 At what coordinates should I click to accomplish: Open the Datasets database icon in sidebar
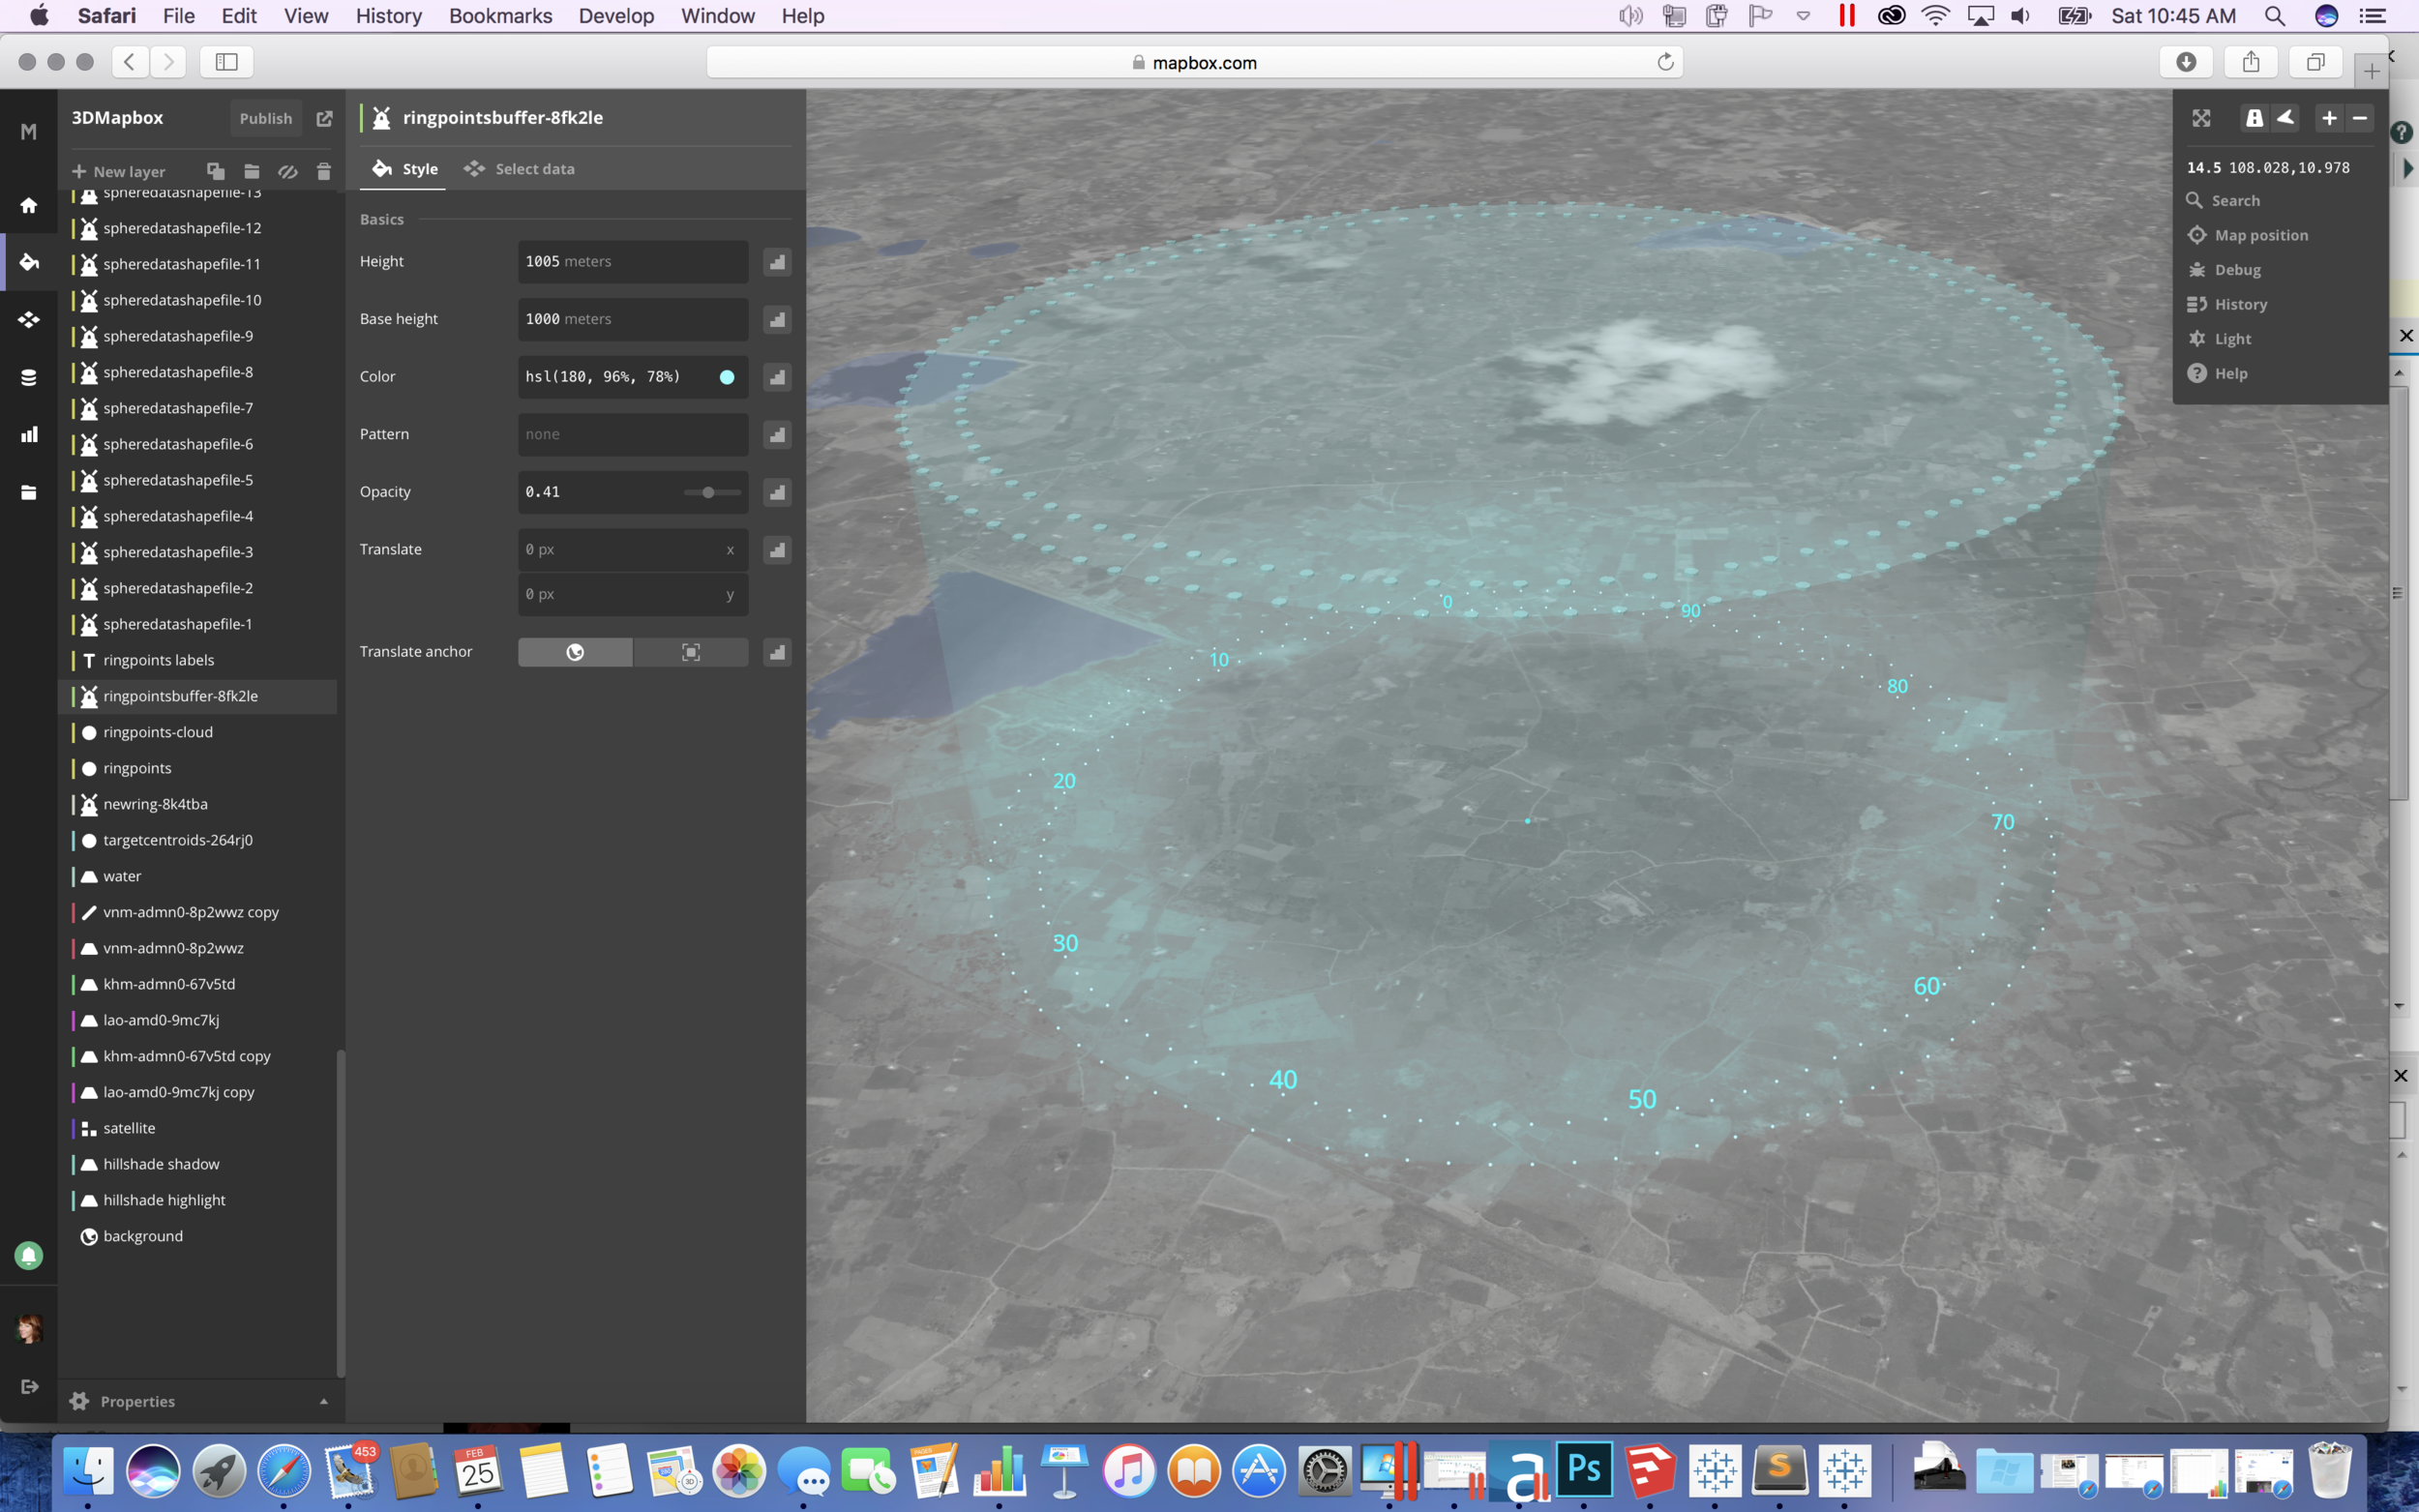tap(29, 377)
